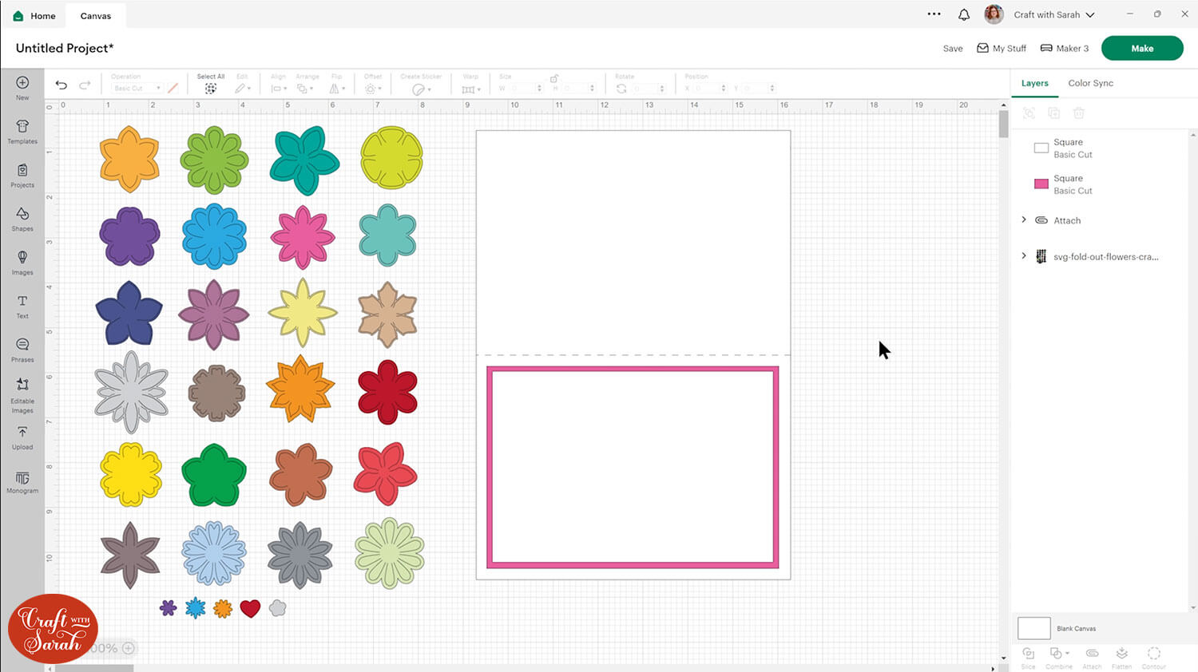Select the Text tool
This screenshot has height=672, width=1198.
[x=22, y=306]
